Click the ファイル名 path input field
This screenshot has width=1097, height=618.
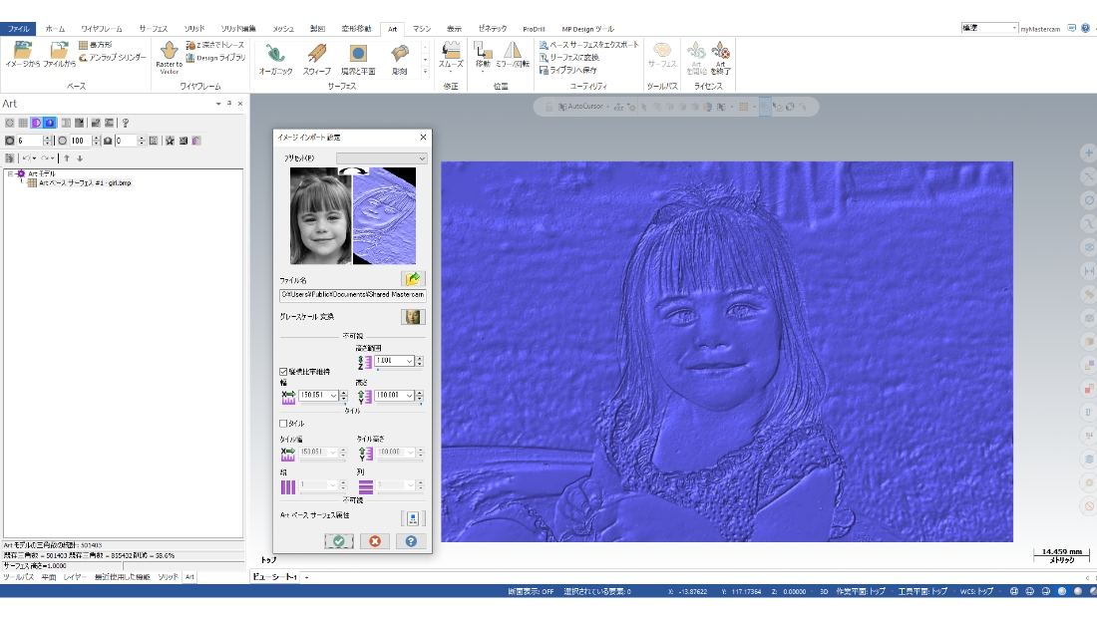point(353,294)
